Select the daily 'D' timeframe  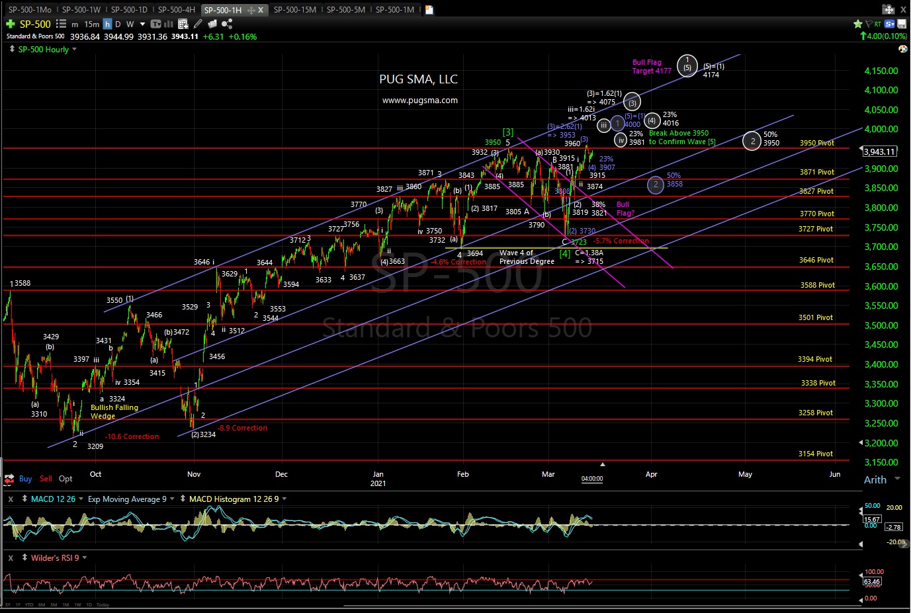118,24
